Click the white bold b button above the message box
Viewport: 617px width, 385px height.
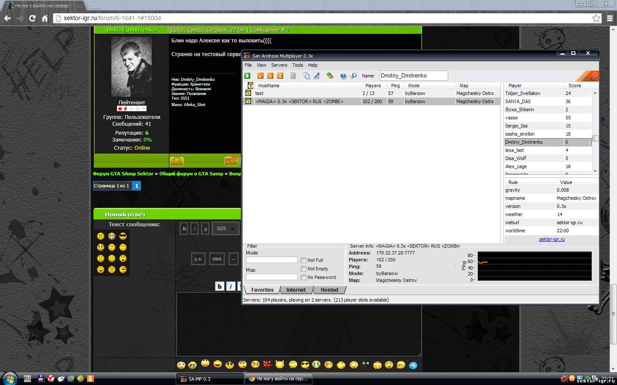coord(220,286)
